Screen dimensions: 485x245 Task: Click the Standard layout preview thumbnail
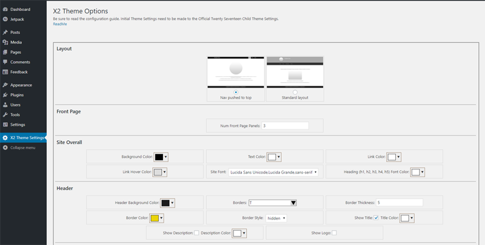click(x=295, y=73)
